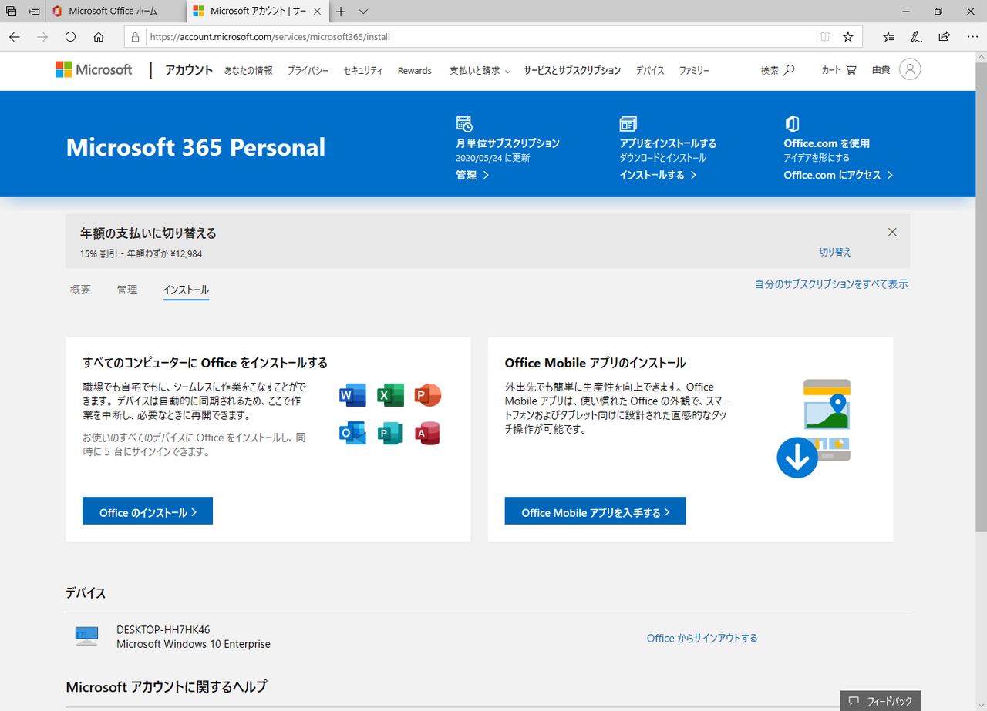The width and height of the screenshot is (987, 711).
Task: Open the favorites hub icon
Action: tap(888, 37)
